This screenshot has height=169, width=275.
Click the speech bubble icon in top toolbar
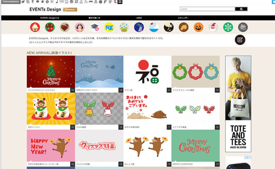[37, 2]
